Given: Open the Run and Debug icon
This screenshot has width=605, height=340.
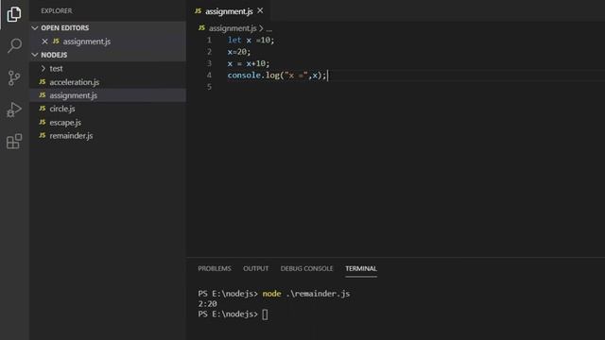Looking at the screenshot, I should click(14, 110).
